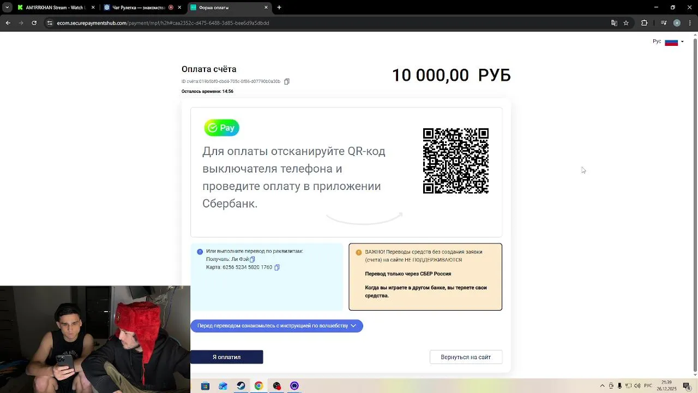Viewport: 698px width, 393px height.
Task: Click the address bar URL
Action: click(163, 23)
